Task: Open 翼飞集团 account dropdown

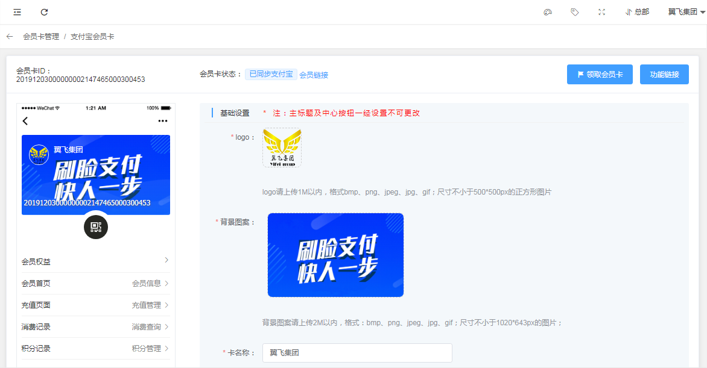Action: 686,12
